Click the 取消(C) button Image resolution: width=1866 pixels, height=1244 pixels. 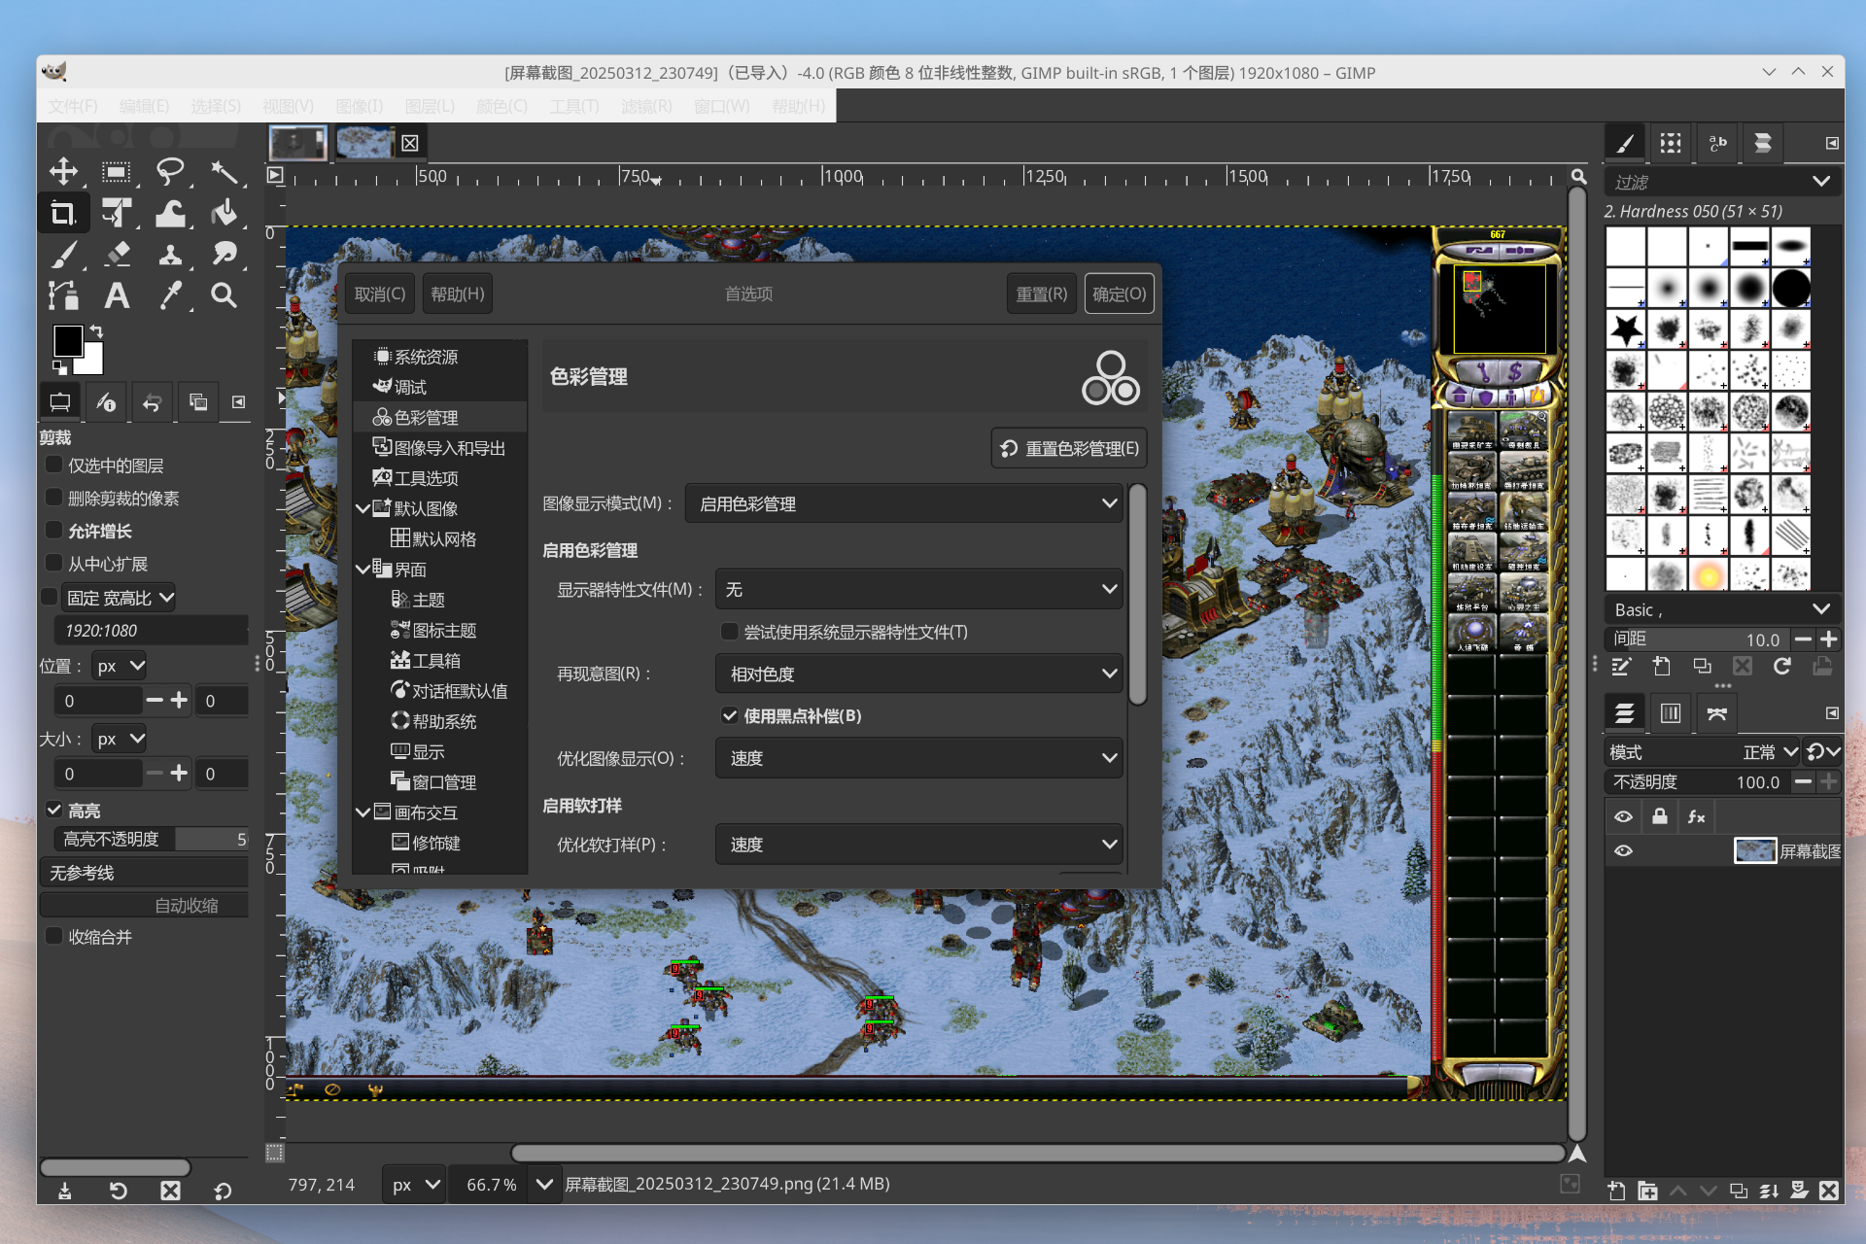pyautogui.click(x=380, y=294)
